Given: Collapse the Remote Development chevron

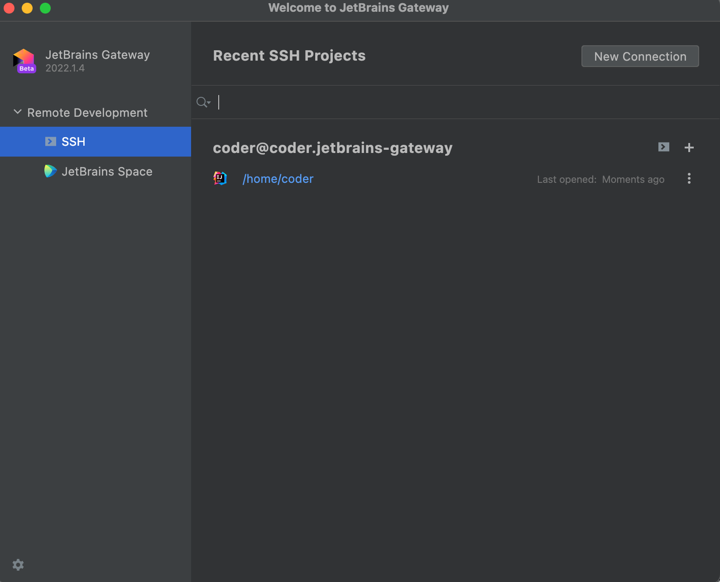Looking at the screenshot, I should 18,112.
